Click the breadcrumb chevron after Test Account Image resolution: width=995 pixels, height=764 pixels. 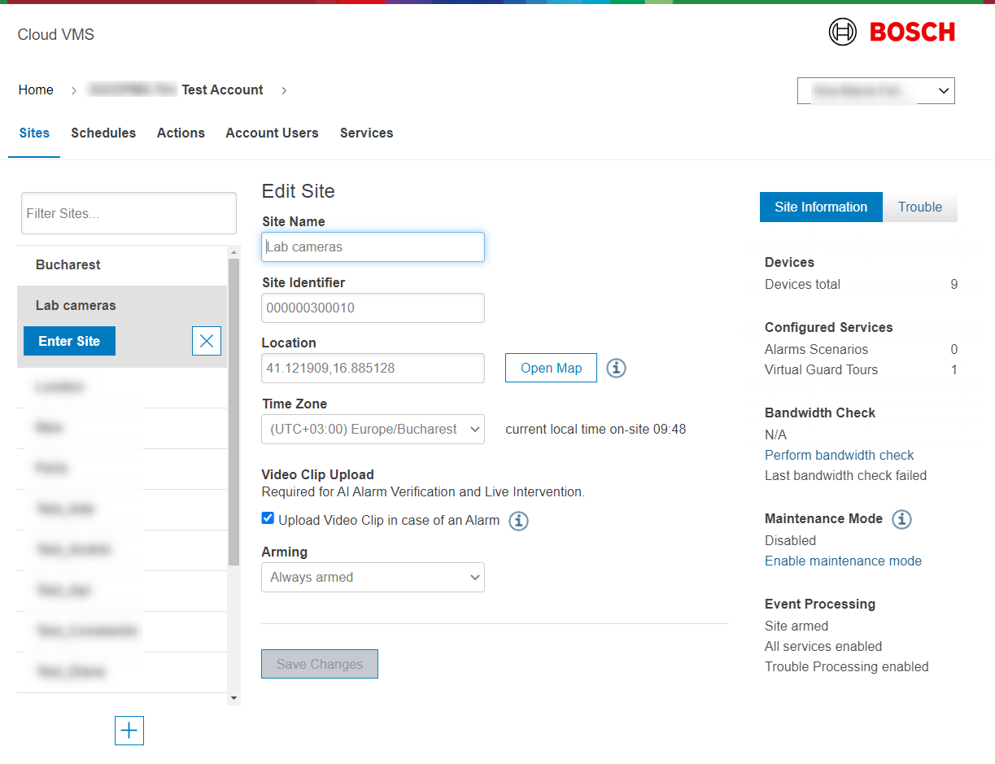pos(284,90)
